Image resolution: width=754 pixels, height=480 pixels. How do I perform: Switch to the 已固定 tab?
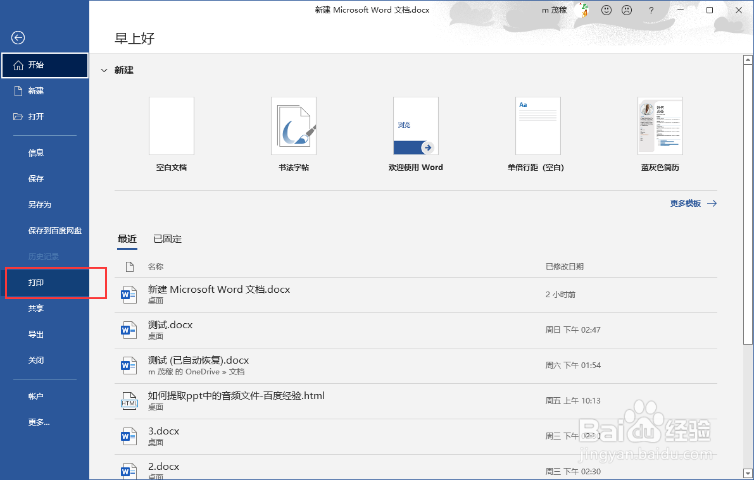(x=167, y=239)
